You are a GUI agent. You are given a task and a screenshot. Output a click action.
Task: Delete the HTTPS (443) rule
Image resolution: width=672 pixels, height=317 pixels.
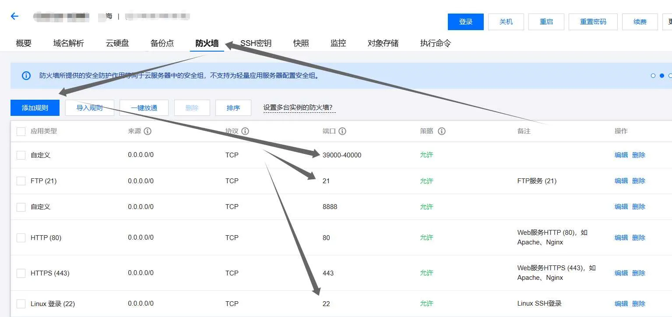(x=639, y=273)
